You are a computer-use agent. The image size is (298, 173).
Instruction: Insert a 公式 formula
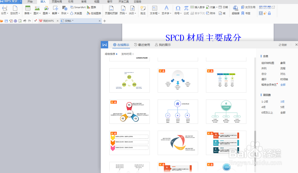click(x=186, y=10)
